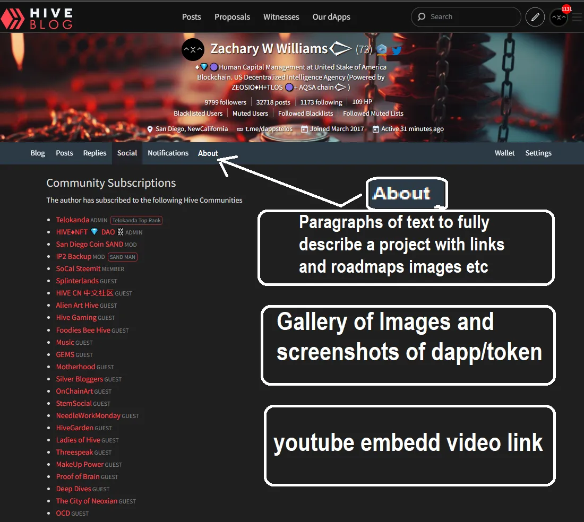Open the MakeUp Power community
Image resolution: width=584 pixels, height=522 pixels.
(x=80, y=465)
